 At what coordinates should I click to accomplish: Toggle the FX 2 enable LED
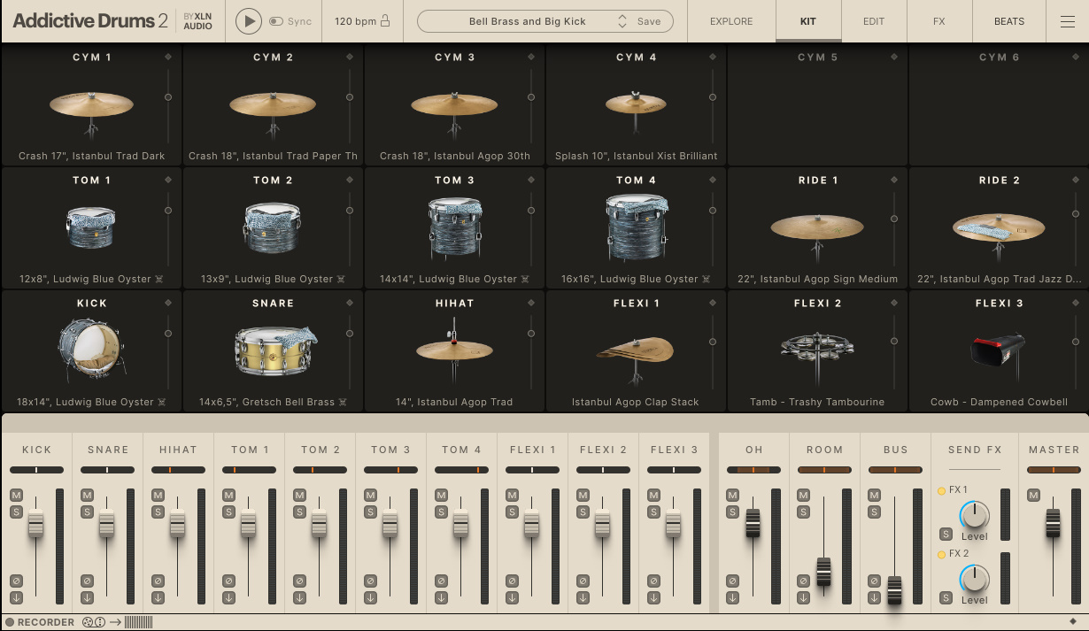tap(941, 554)
